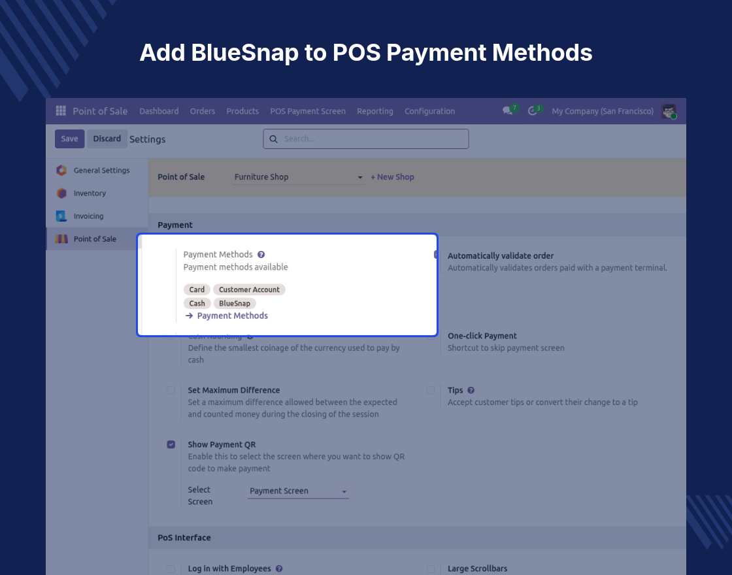This screenshot has width=732, height=575.
Task: Open the Tips help question icon
Action: [x=471, y=390]
